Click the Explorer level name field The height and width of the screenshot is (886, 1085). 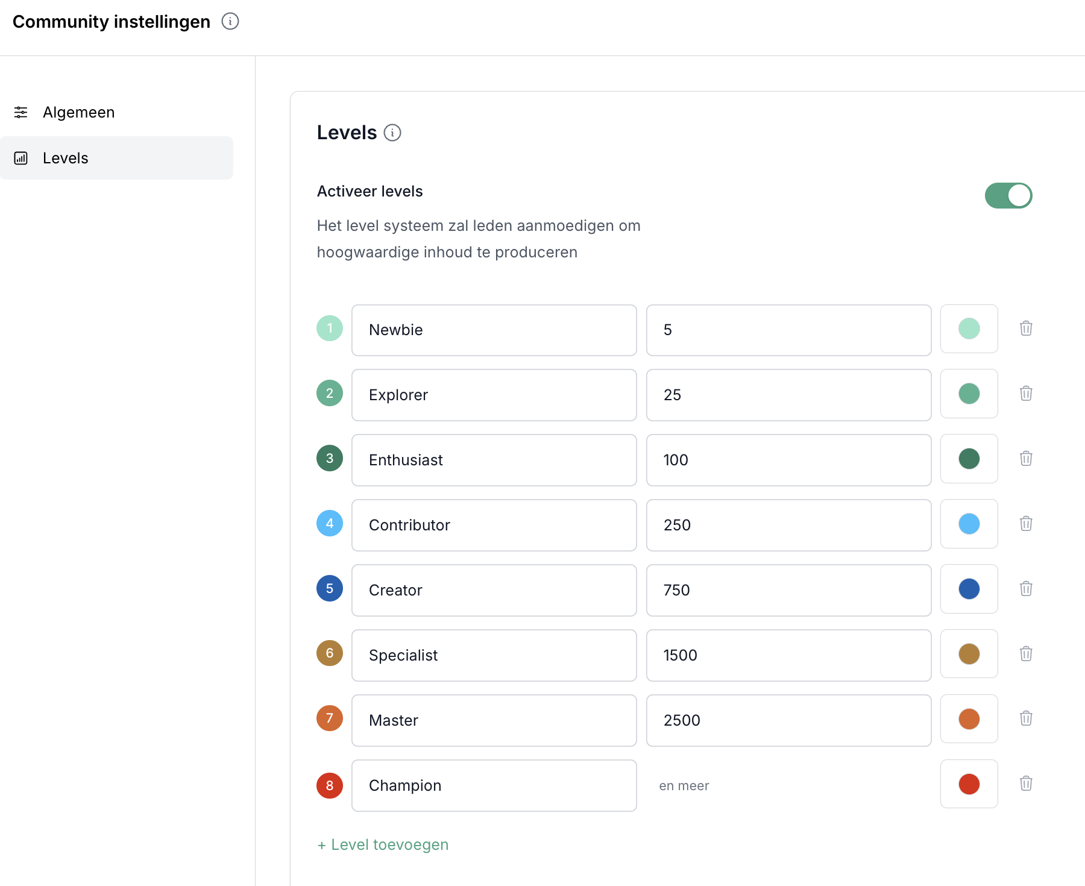pos(494,395)
